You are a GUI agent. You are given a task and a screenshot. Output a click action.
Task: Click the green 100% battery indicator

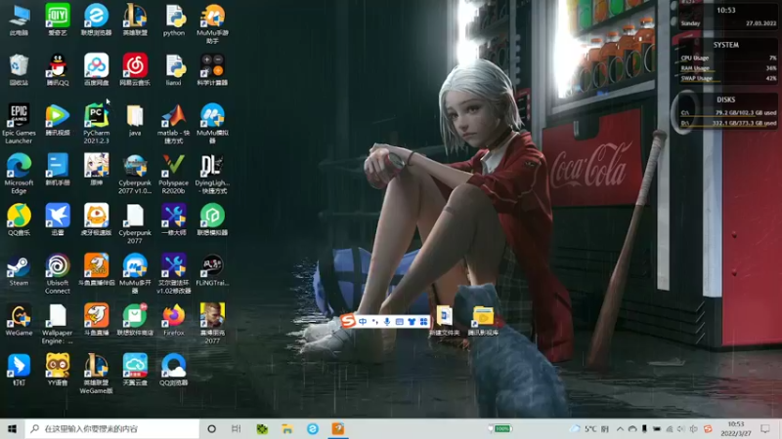500,428
